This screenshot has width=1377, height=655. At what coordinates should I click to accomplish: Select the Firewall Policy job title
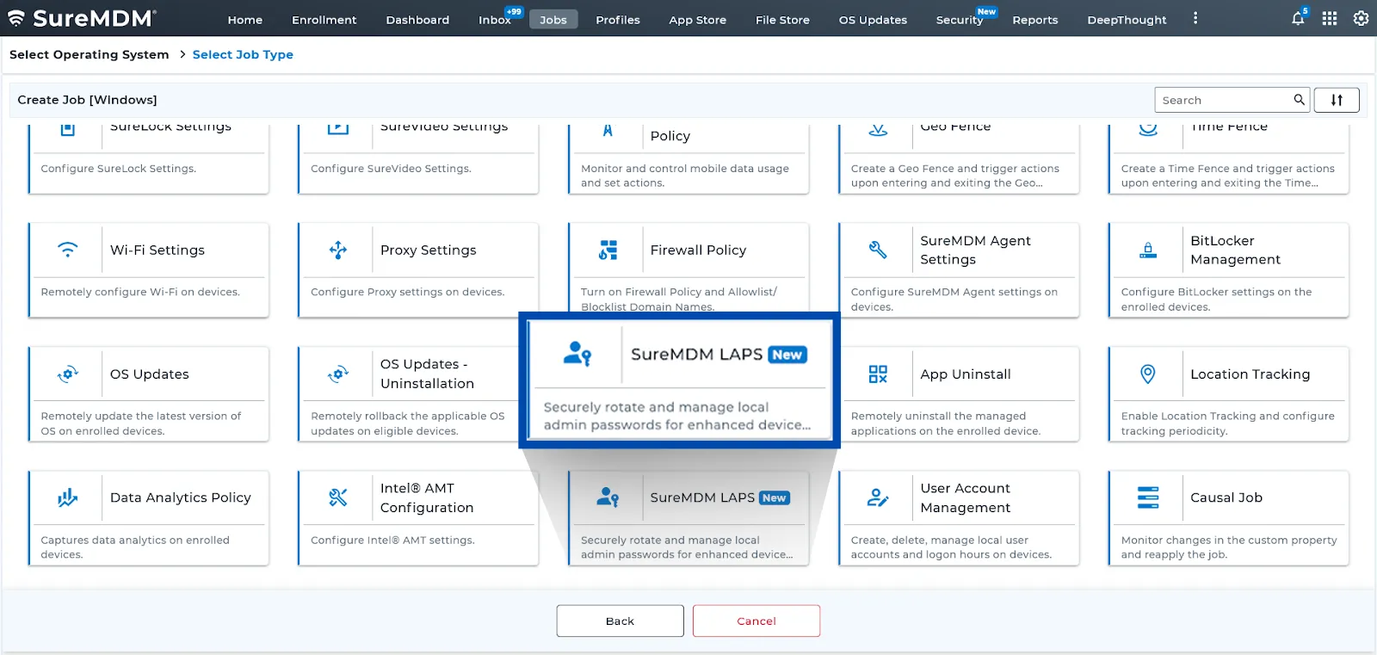coord(698,250)
